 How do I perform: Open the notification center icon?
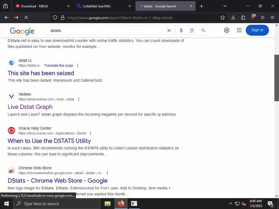[x=271, y=204]
